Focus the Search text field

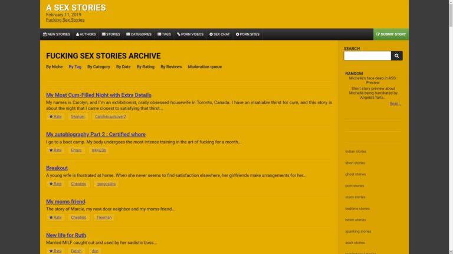tap(367, 56)
